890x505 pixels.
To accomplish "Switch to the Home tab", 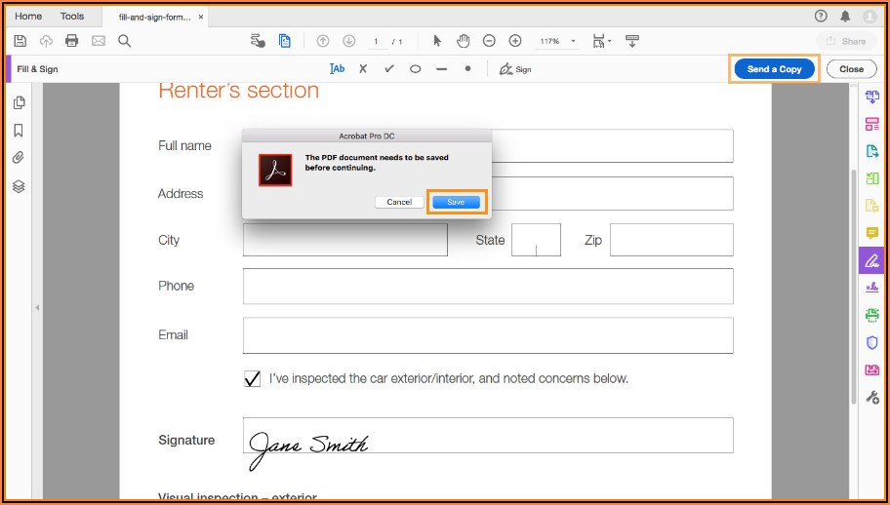I will pos(28,17).
